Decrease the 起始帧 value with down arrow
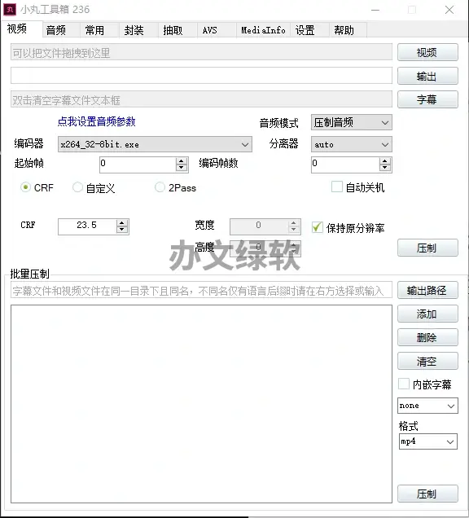This screenshot has width=469, height=518. (x=182, y=168)
